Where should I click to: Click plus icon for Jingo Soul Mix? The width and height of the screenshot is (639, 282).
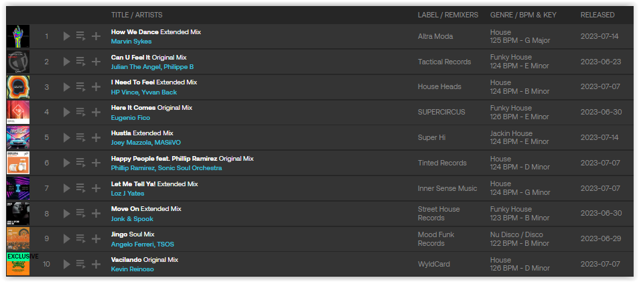(96, 238)
